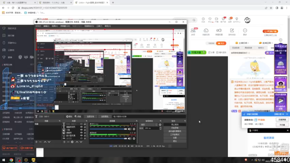Toggle visibility of the second text source
Viewport: 290px width, 163px height.
81,127
